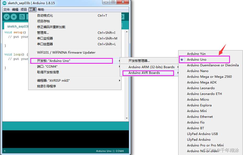Select the Arduino Uno radio option
The height and width of the screenshot is (155, 243).
(x=210, y=60)
